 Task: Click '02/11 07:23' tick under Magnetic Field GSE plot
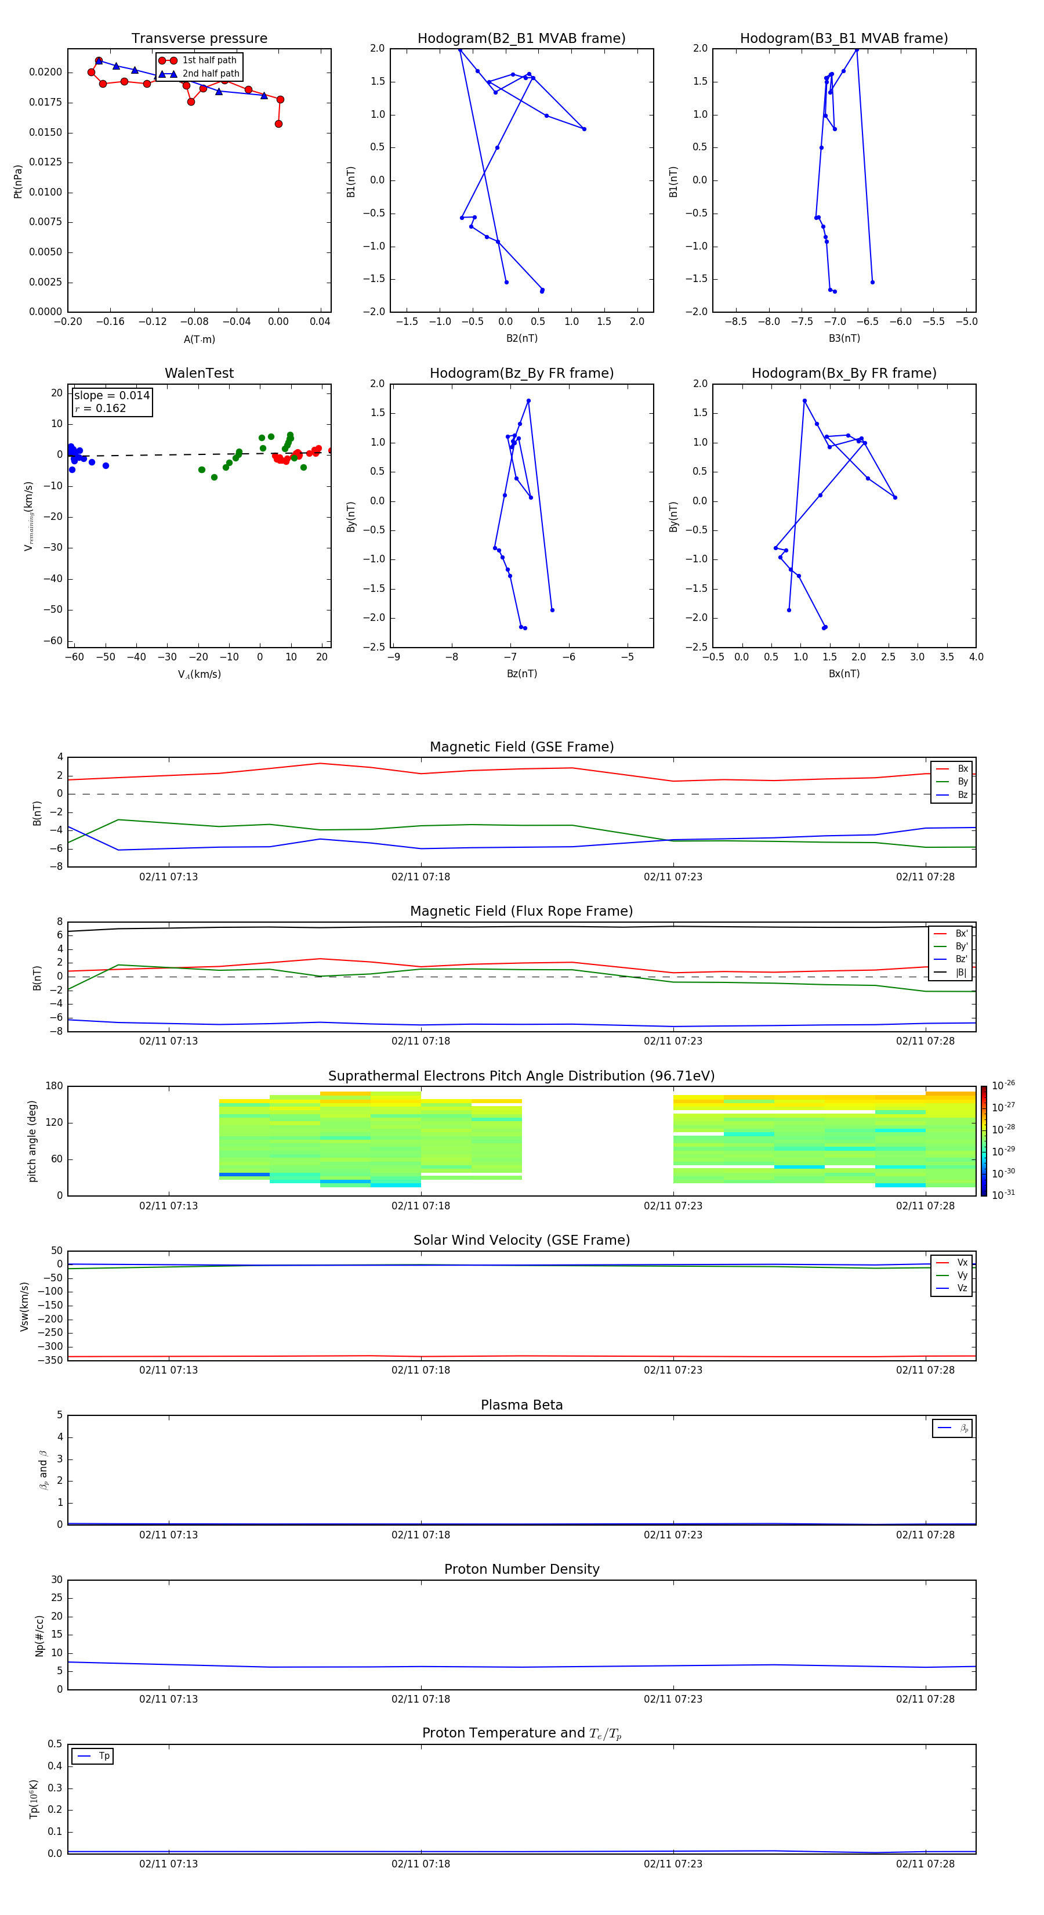pos(673,877)
